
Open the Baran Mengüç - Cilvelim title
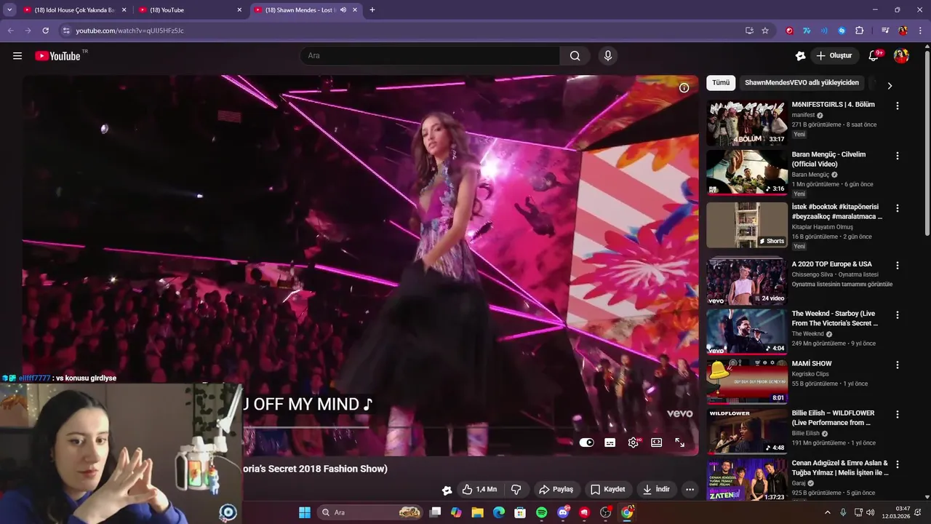(828, 159)
